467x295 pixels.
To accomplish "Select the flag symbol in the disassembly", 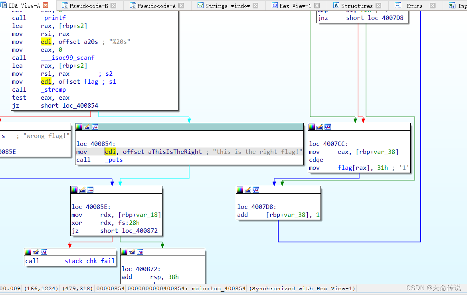I will pos(91,81).
